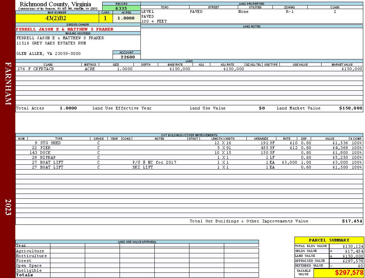Image resolution: width=365 pixels, height=278 pixels.
Task: Click the Ineligible row label
Action: (29, 271)
